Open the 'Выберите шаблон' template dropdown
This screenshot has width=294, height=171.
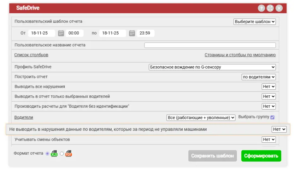[255, 22]
